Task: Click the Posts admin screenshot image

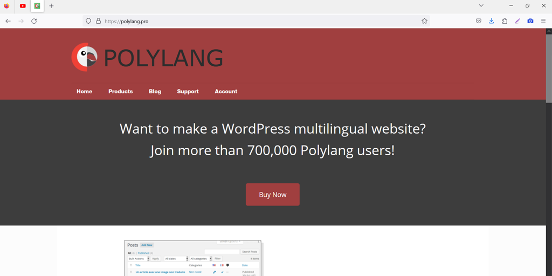Action: tap(192, 258)
